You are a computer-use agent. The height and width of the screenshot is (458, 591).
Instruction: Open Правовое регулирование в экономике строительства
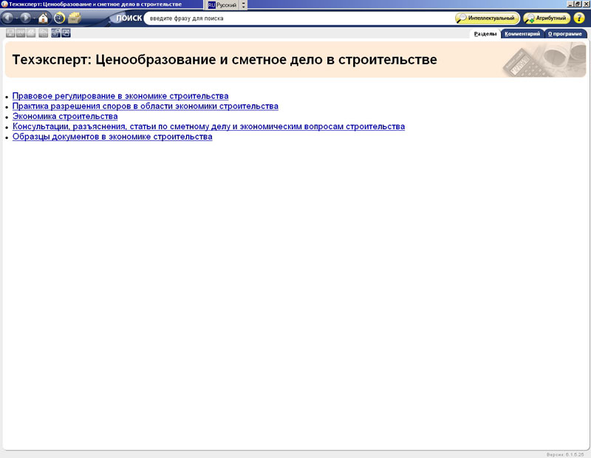point(120,96)
